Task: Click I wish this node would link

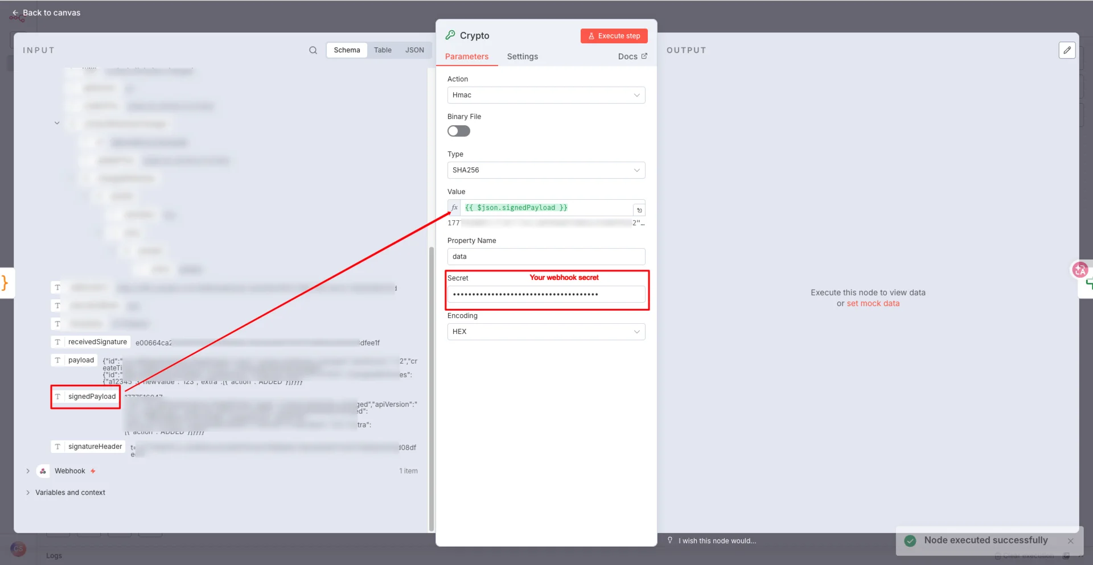Action: [717, 541]
